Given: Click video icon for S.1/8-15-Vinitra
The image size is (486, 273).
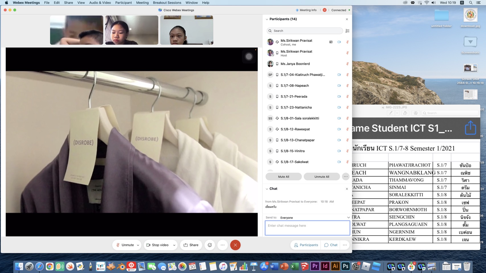Looking at the screenshot, I should pyautogui.click(x=339, y=151).
